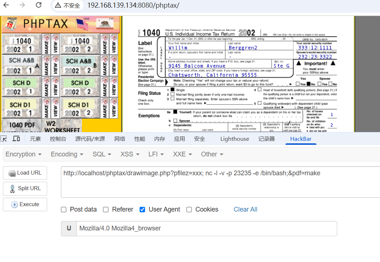Open the not-secure site info badge
This screenshot has width=380, height=262.
coord(67,5)
